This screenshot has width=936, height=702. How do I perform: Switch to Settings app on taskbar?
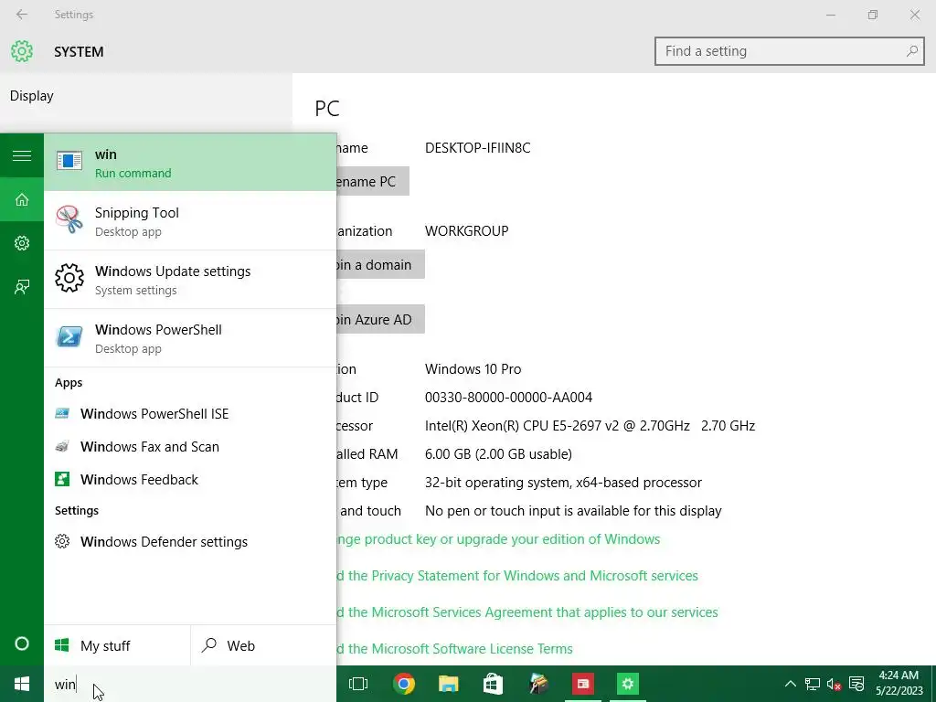[627, 684]
